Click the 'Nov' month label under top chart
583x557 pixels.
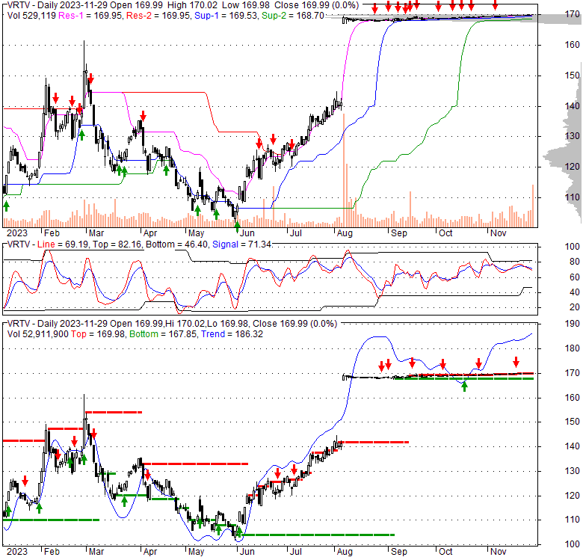[x=499, y=233]
